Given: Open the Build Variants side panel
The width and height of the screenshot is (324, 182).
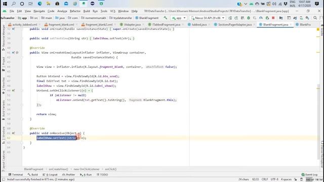Looking at the screenshot, I should tap(4, 110).
